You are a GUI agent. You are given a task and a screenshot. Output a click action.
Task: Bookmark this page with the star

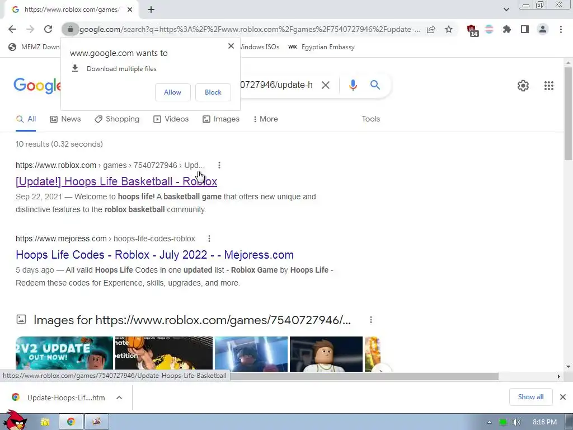point(449,29)
